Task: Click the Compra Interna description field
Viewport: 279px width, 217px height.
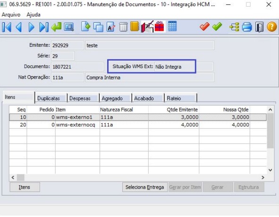Action: pos(150,78)
